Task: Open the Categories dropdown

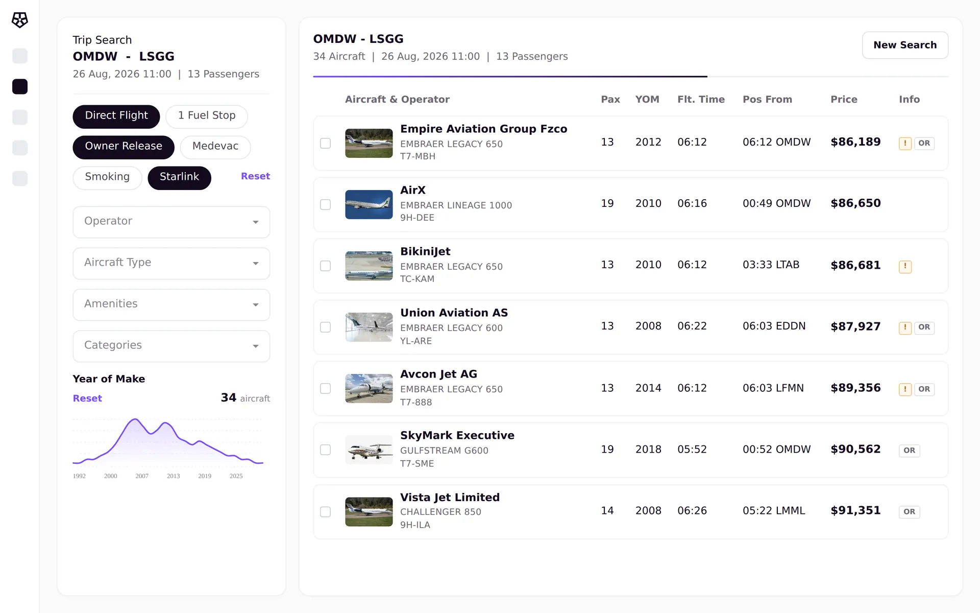Action: click(171, 346)
